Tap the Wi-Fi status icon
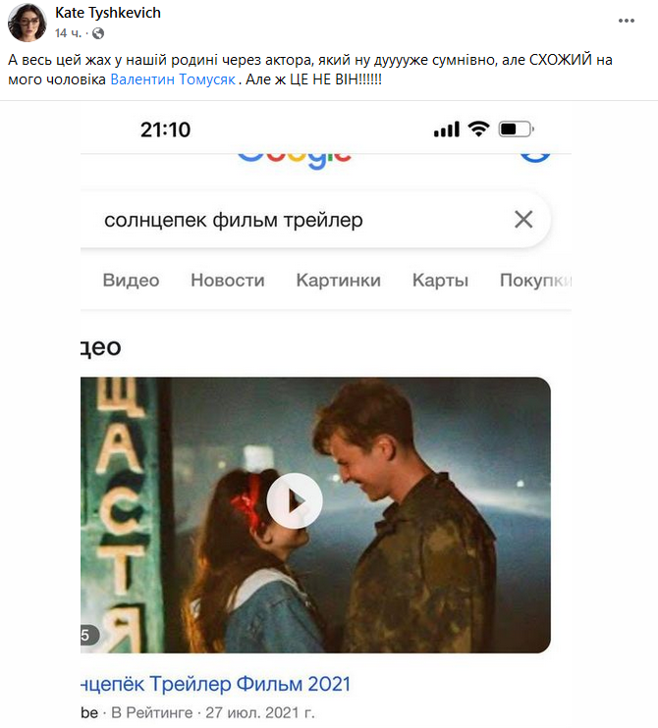Viewport: 658px width, 728px height. (x=478, y=129)
